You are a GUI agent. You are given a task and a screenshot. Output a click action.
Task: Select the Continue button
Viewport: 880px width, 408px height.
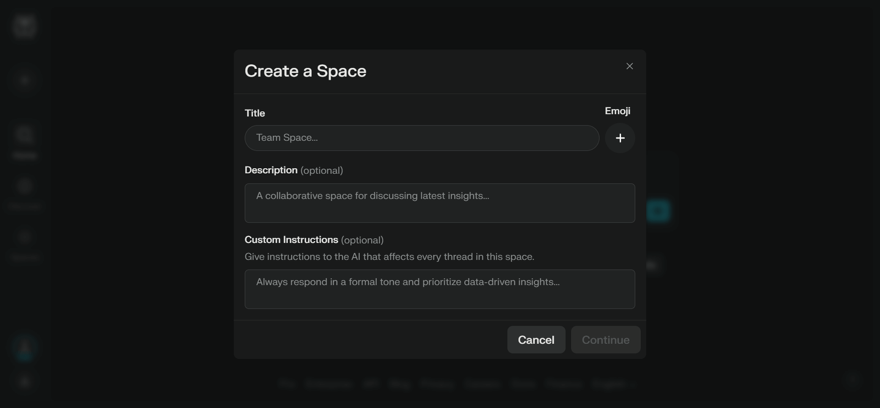606,340
